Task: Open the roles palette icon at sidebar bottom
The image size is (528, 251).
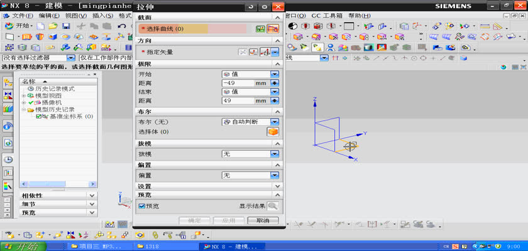Action: coord(8,185)
